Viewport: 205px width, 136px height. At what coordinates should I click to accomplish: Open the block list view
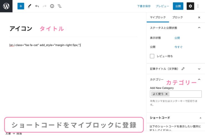pos(60,6)
